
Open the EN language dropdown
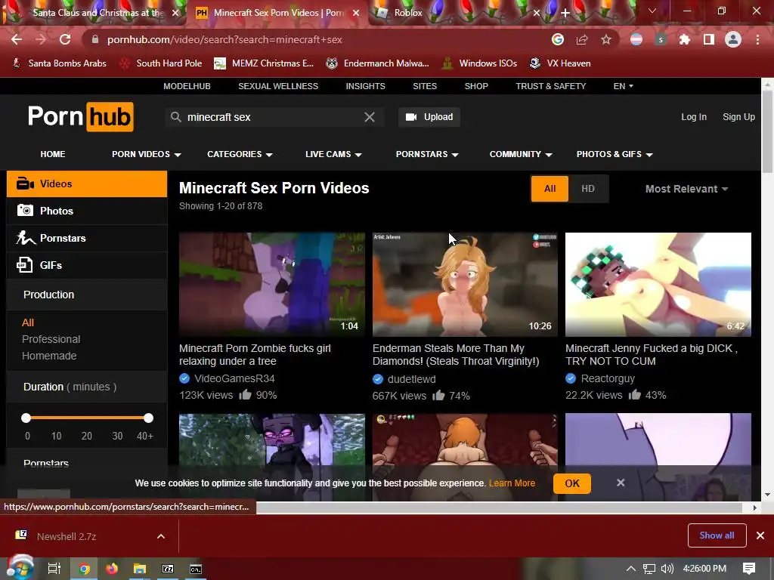click(x=623, y=86)
